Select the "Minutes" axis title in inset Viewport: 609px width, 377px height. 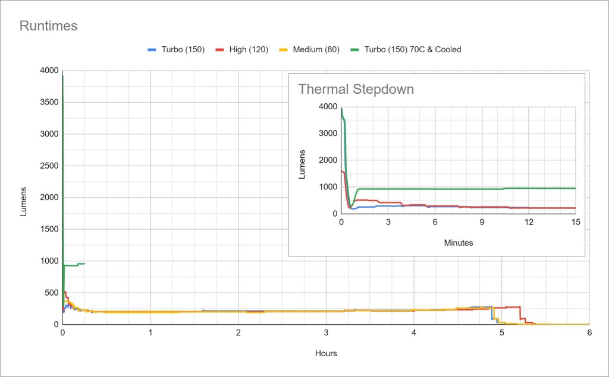point(458,243)
